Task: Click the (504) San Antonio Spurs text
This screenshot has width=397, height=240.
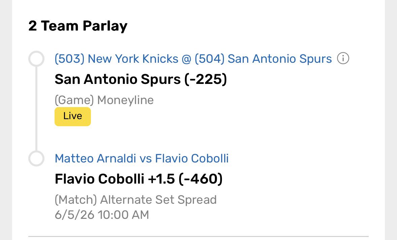Action: point(263,59)
